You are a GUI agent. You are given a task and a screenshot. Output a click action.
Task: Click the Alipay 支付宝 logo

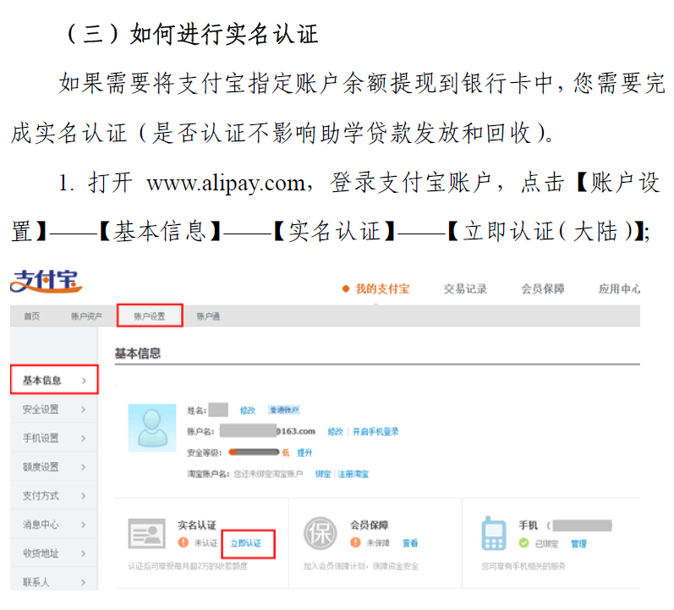(46, 280)
